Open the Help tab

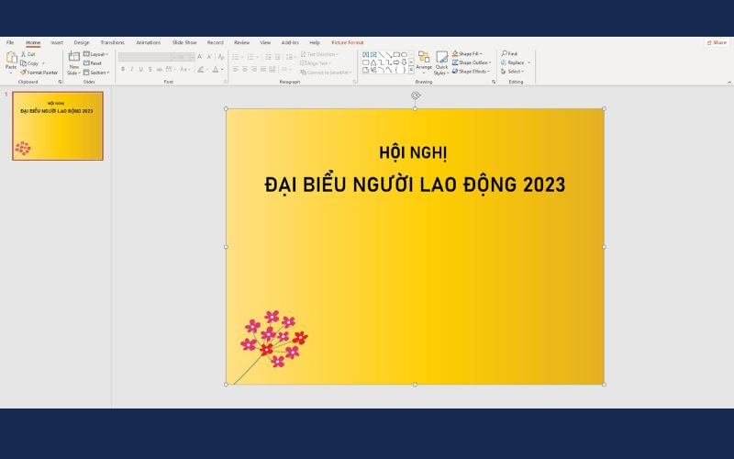315,42
